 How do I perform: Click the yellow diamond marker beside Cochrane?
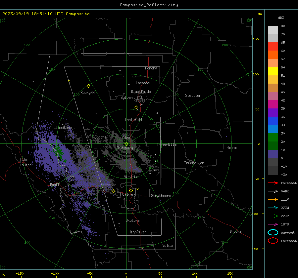(x=114, y=191)
